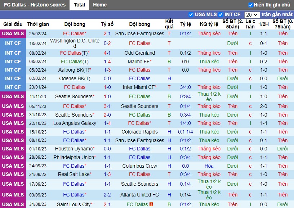Click FC Dallas in 23/01/24 row
This screenshot has width=294, height=208.
click(75, 87)
